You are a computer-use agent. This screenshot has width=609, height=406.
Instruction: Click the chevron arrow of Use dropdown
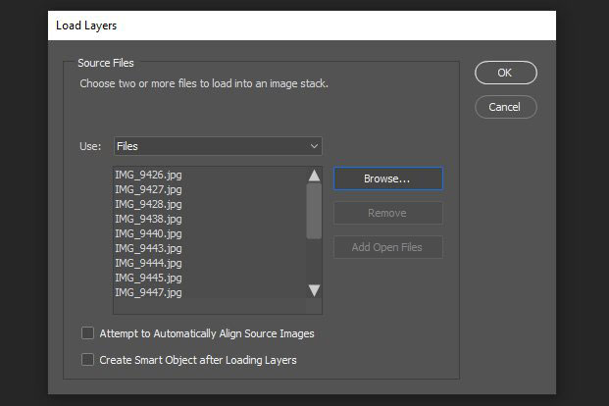tap(314, 146)
